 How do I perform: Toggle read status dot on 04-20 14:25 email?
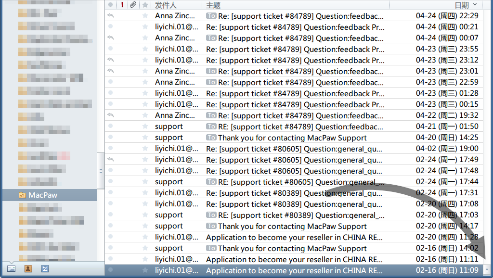111,138
